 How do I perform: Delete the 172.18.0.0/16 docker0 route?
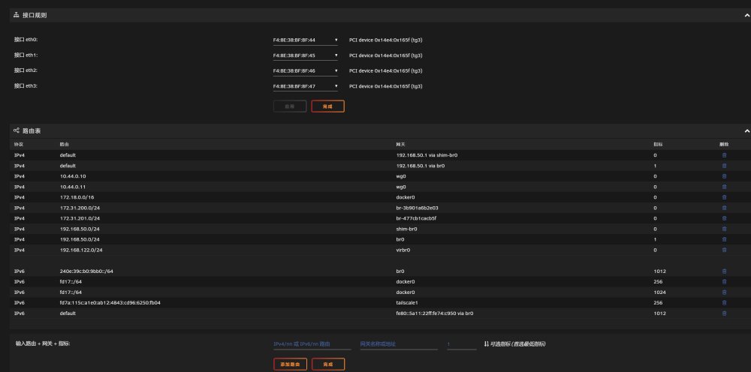point(724,197)
